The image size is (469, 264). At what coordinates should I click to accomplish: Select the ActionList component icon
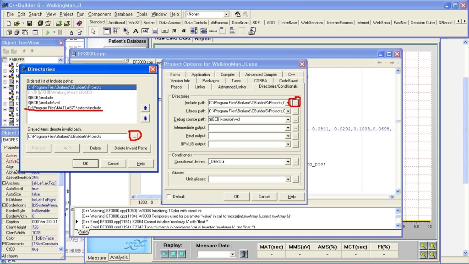[252, 31]
